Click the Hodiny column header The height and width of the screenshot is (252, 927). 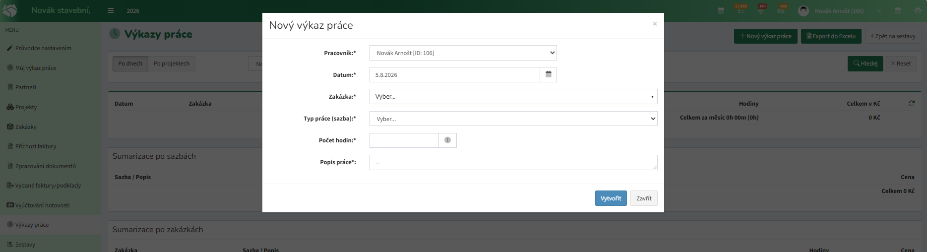point(748,104)
